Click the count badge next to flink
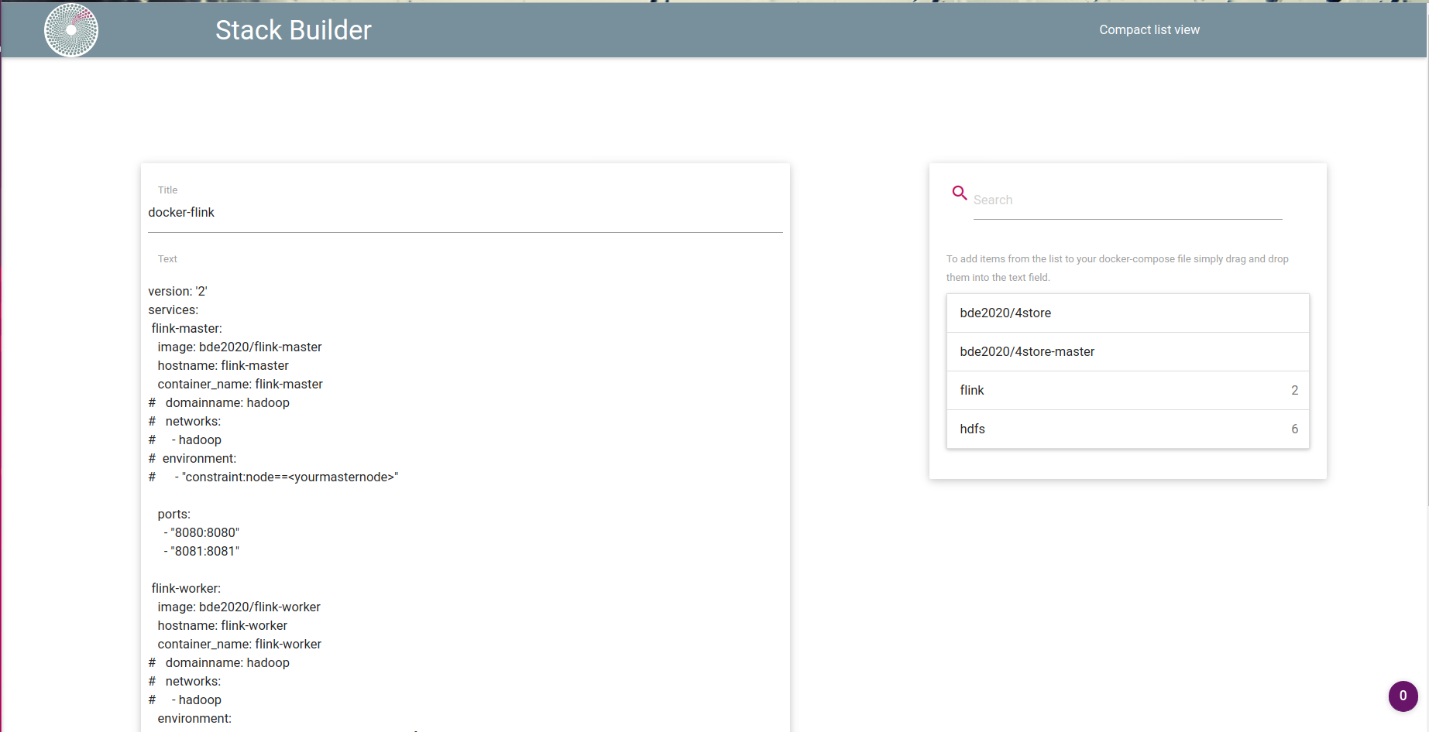Image resolution: width=1429 pixels, height=732 pixels. (1294, 390)
